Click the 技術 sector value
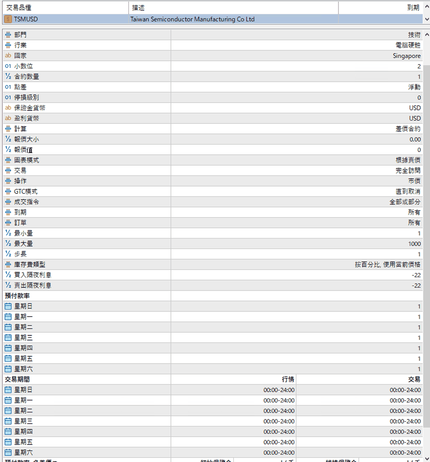Image resolution: width=430 pixels, height=462 pixels. tap(414, 35)
